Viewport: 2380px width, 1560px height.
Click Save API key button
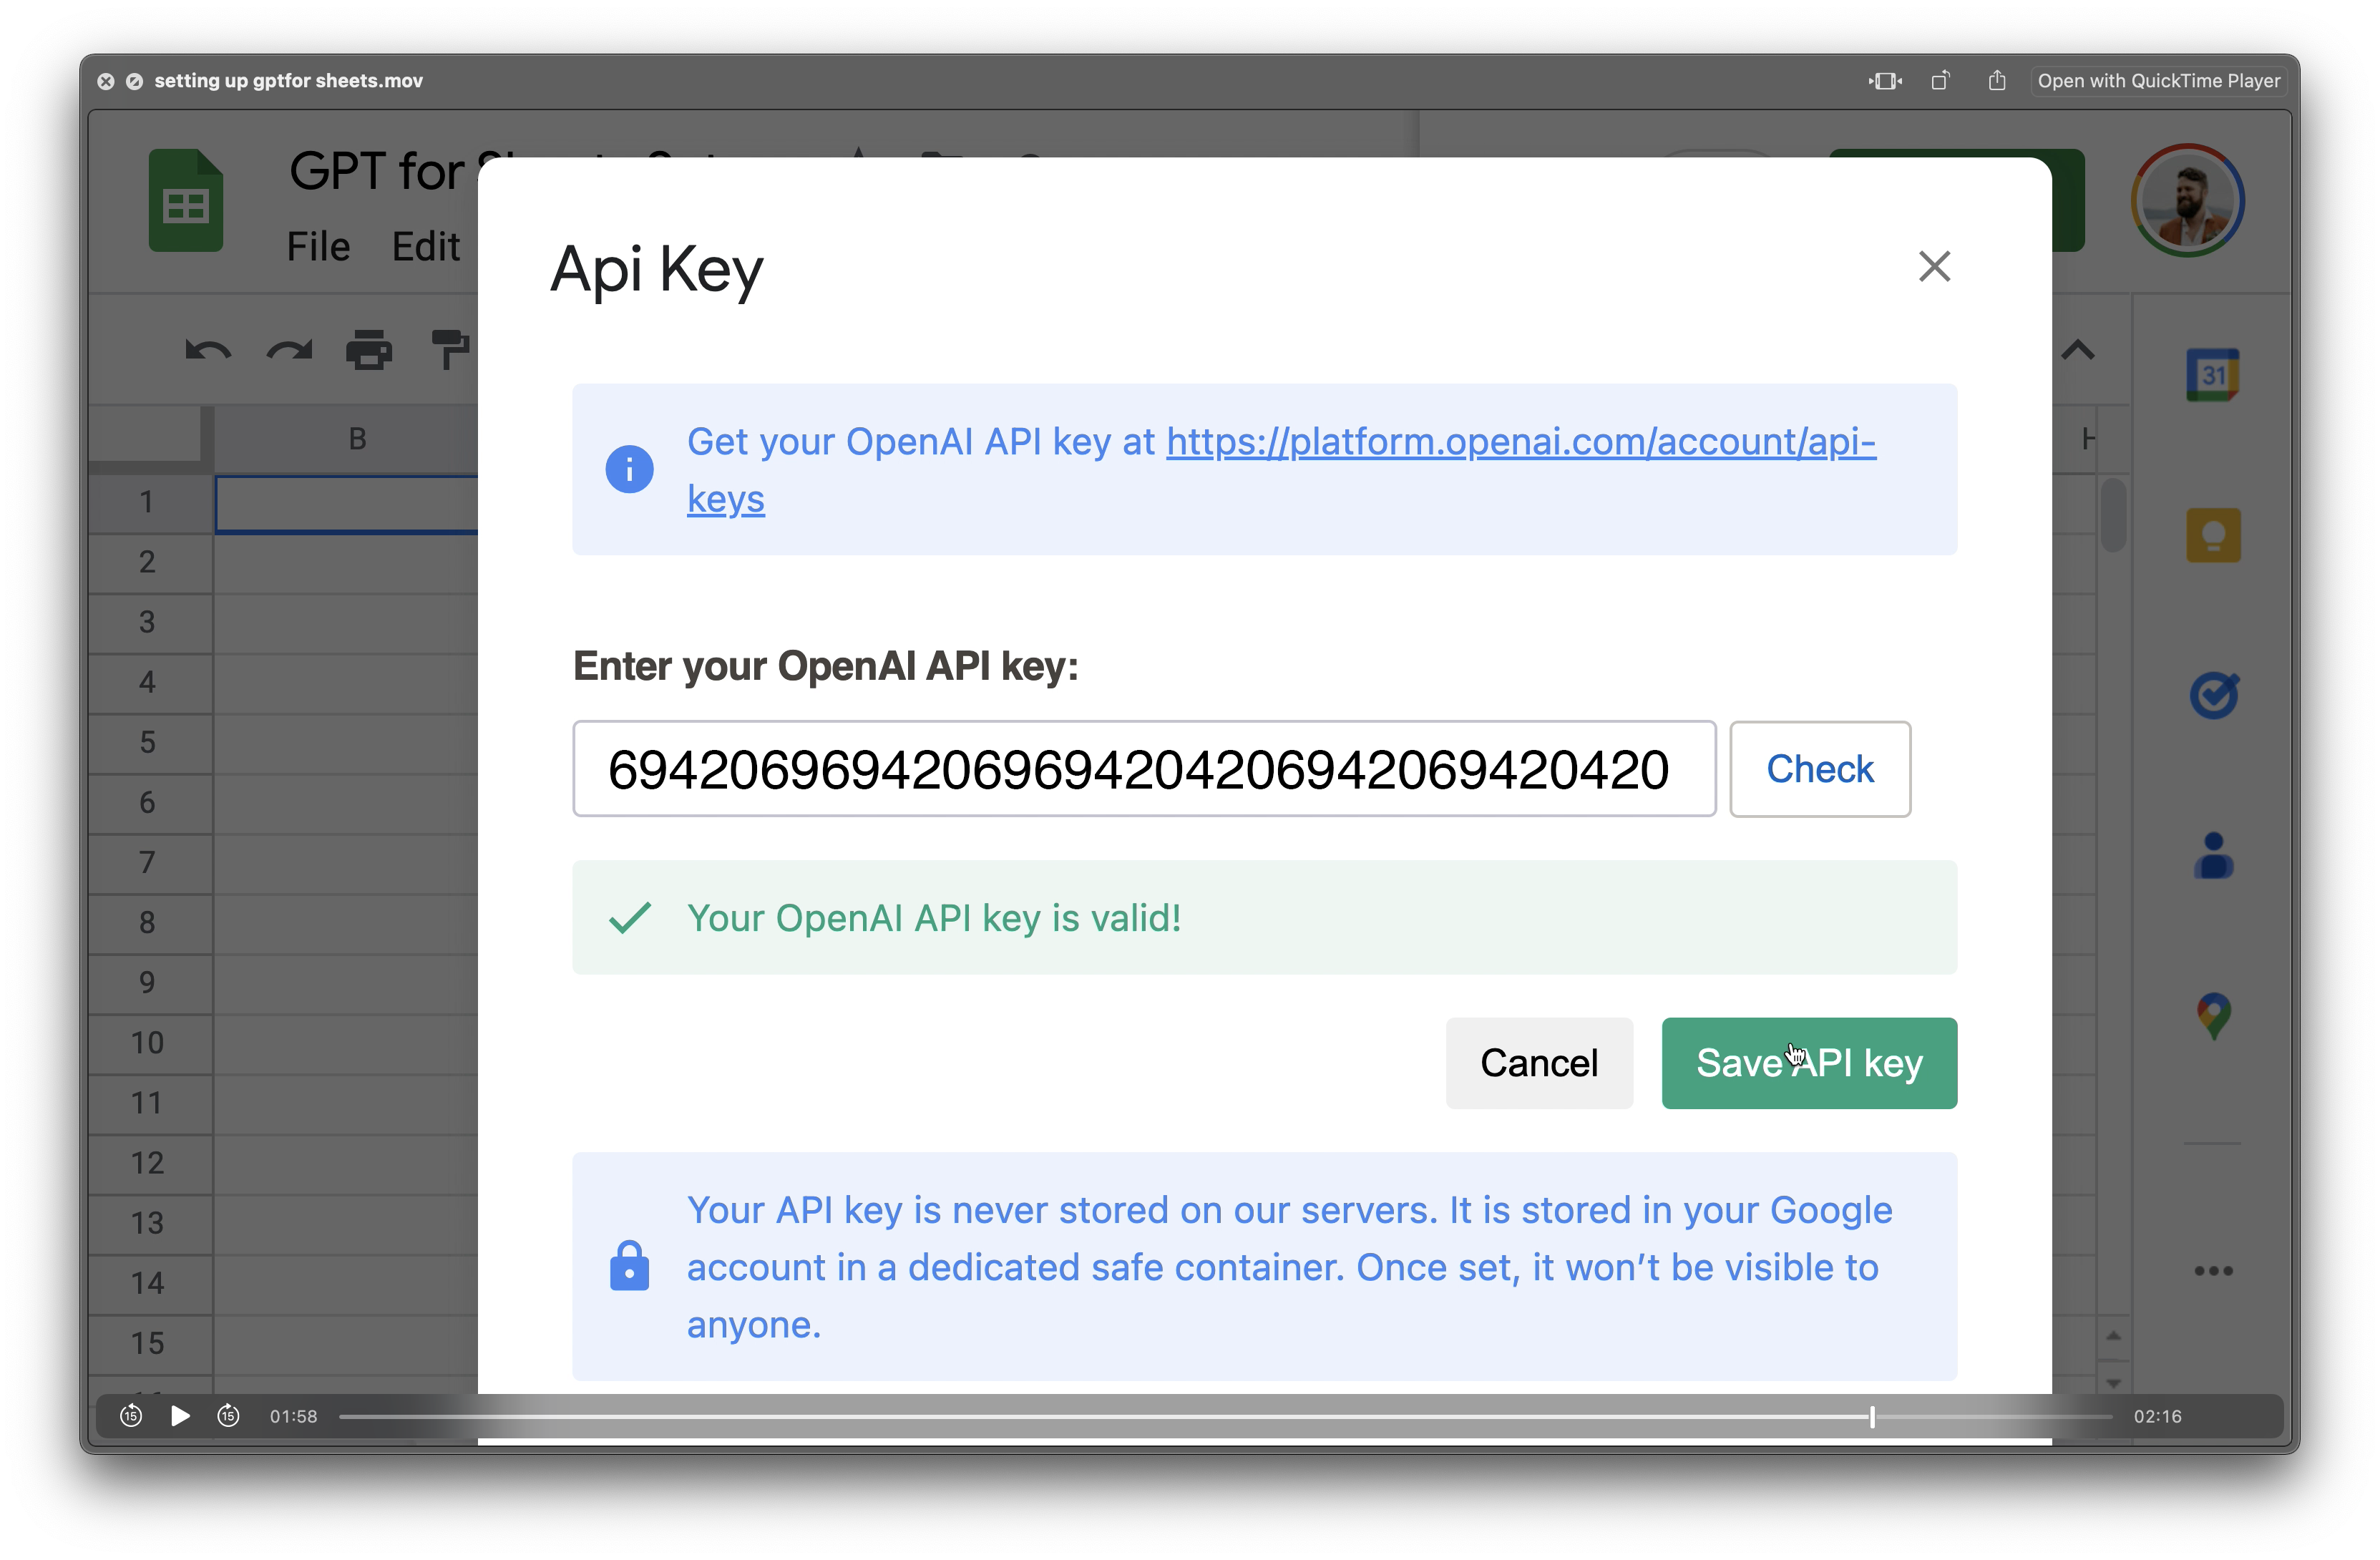click(x=1808, y=1063)
